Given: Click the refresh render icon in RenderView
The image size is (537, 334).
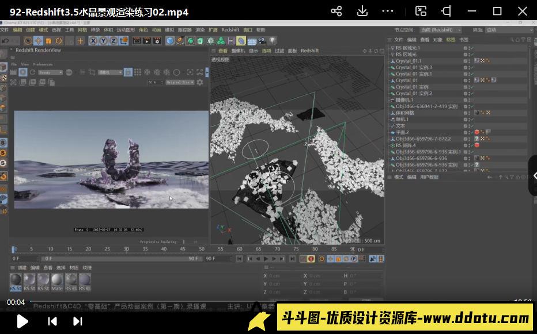Looking at the screenshot, I should click(32, 72).
